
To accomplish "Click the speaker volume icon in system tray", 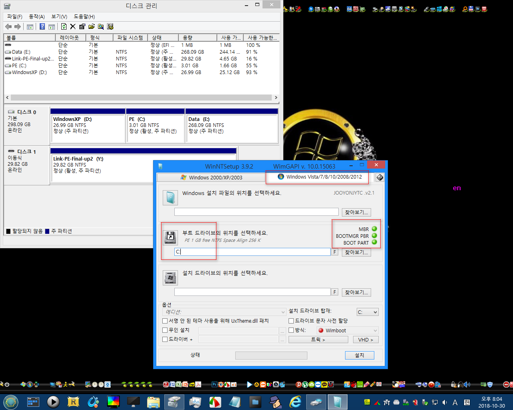I will [444, 402].
